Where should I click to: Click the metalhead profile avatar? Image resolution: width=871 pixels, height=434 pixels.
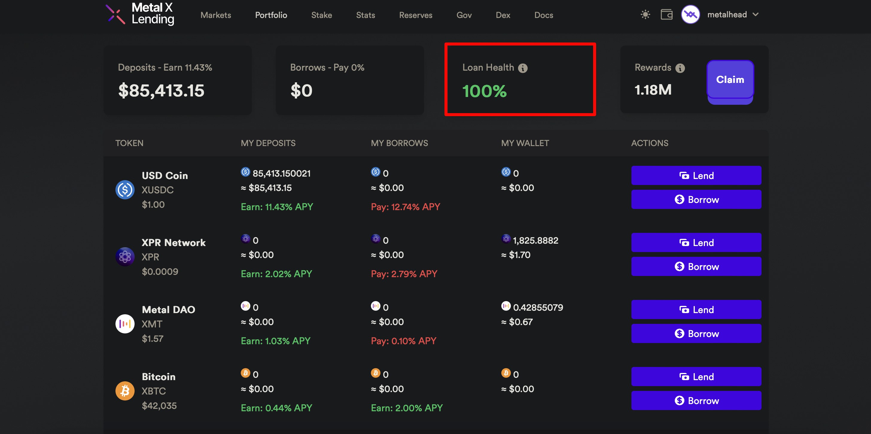point(690,15)
